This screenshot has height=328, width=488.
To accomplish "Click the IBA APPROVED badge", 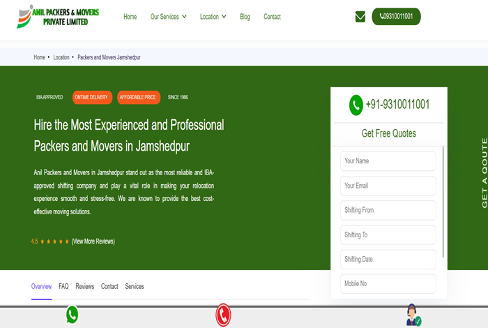I will [x=49, y=97].
